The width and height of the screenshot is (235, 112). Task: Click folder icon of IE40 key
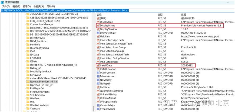click(x=28, y=51)
